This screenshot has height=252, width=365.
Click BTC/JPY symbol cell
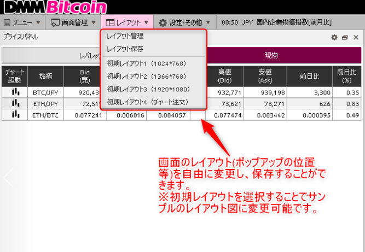45,93
